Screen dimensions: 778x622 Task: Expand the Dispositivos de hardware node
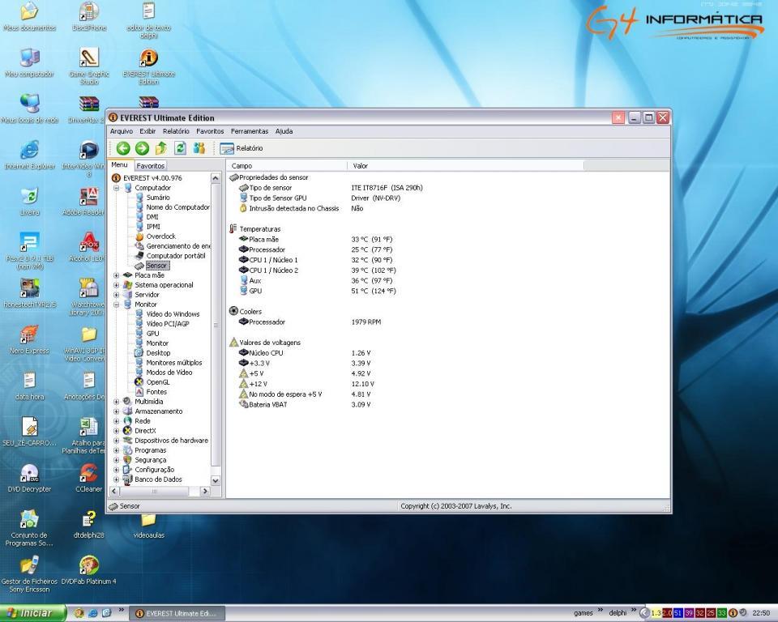(116, 441)
